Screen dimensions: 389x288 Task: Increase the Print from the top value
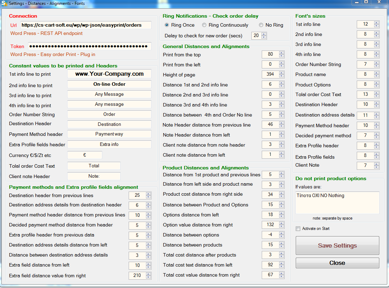(282, 53)
